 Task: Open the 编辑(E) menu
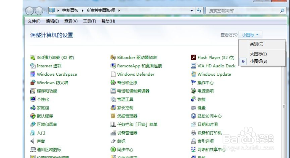(52, 21)
